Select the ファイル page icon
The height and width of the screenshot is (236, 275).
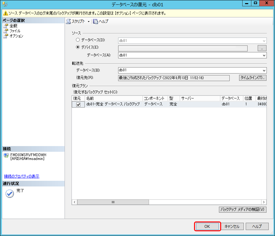(x=5, y=31)
